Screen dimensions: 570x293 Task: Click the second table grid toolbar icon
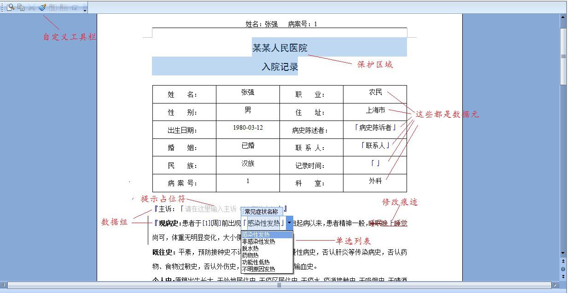point(64,7)
